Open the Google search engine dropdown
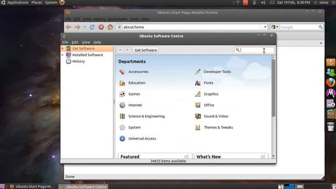 pyautogui.click(x=275, y=27)
